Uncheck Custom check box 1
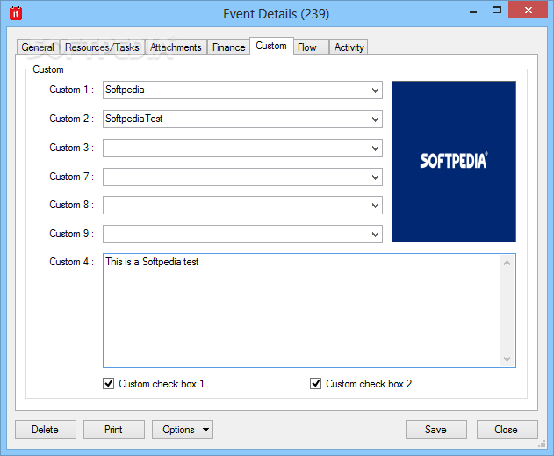The image size is (554, 456). [109, 384]
